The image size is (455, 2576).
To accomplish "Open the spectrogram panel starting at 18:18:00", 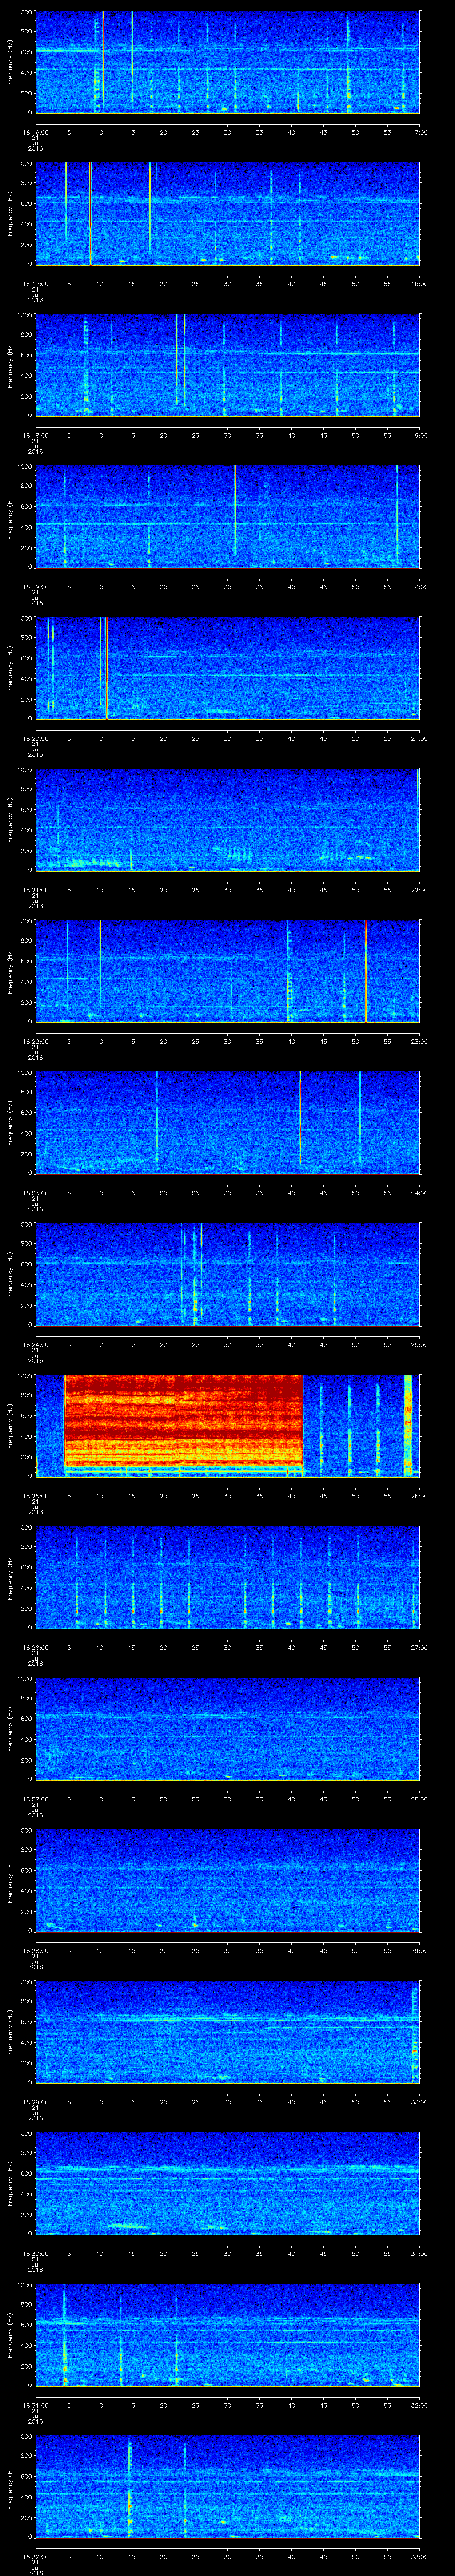I will point(227,365).
